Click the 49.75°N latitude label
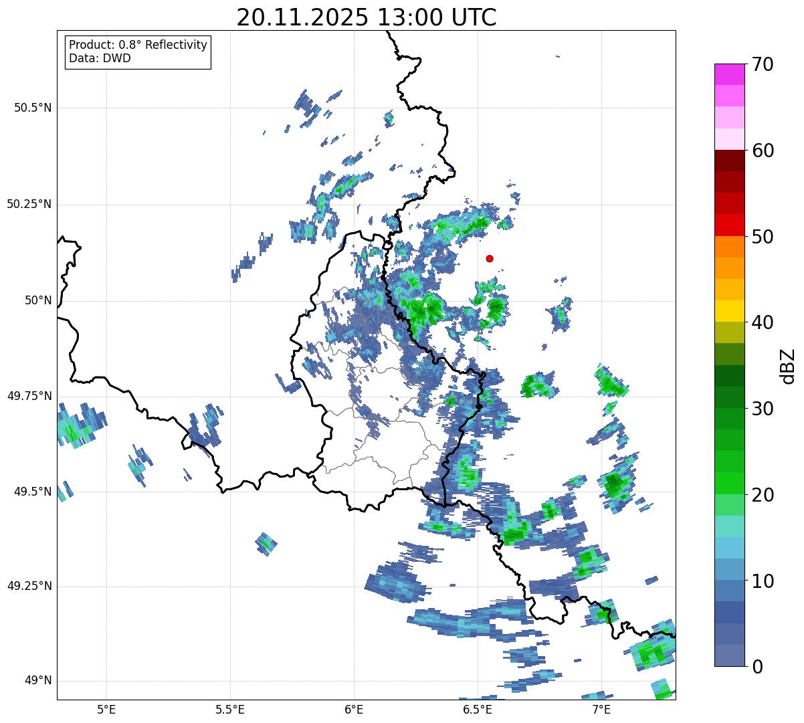This screenshot has width=804, height=723. (29, 396)
